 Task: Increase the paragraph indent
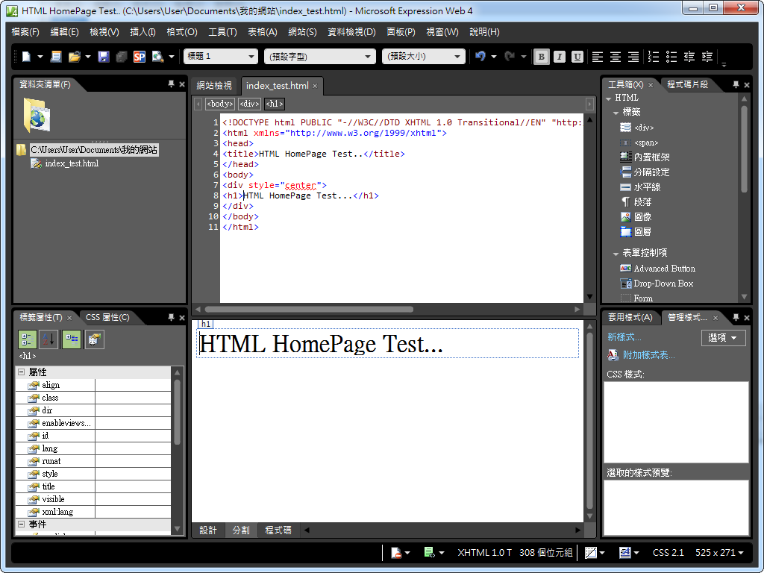707,57
